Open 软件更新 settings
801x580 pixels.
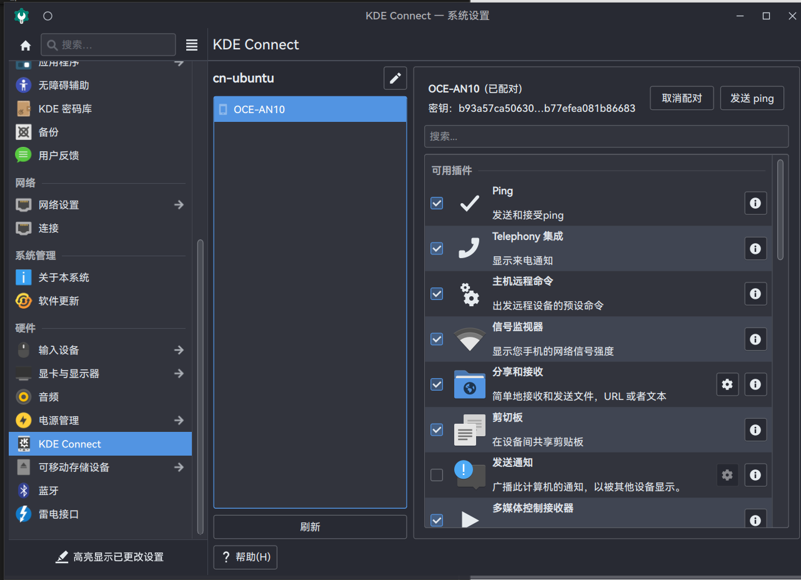pyautogui.click(x=100, y=301)
